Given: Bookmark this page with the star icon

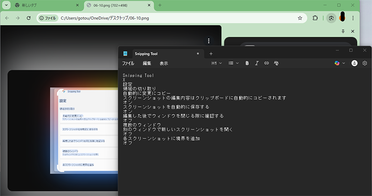Looking at the screenshot, I should (300, 18).
